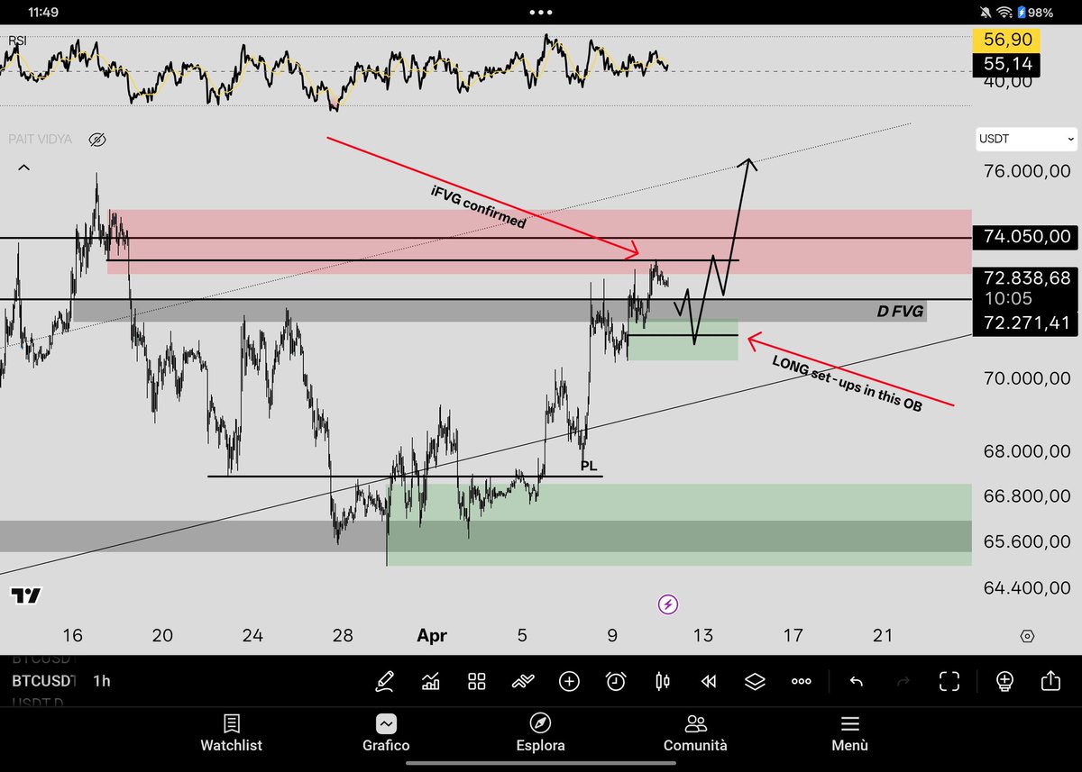Open the four-square layout grid icon
The width and height of the screenshot is (1082, 772).
click(x=477, y=681)
